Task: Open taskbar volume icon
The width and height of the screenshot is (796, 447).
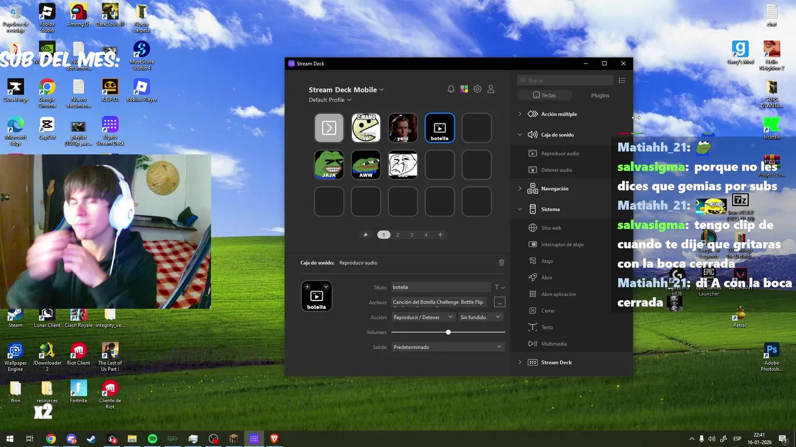Action: click(712, 439)
